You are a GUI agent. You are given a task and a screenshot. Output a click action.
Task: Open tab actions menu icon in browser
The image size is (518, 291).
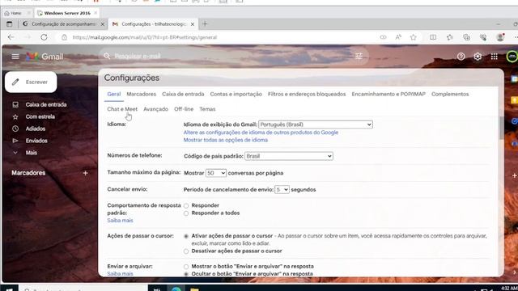point(9,24)
